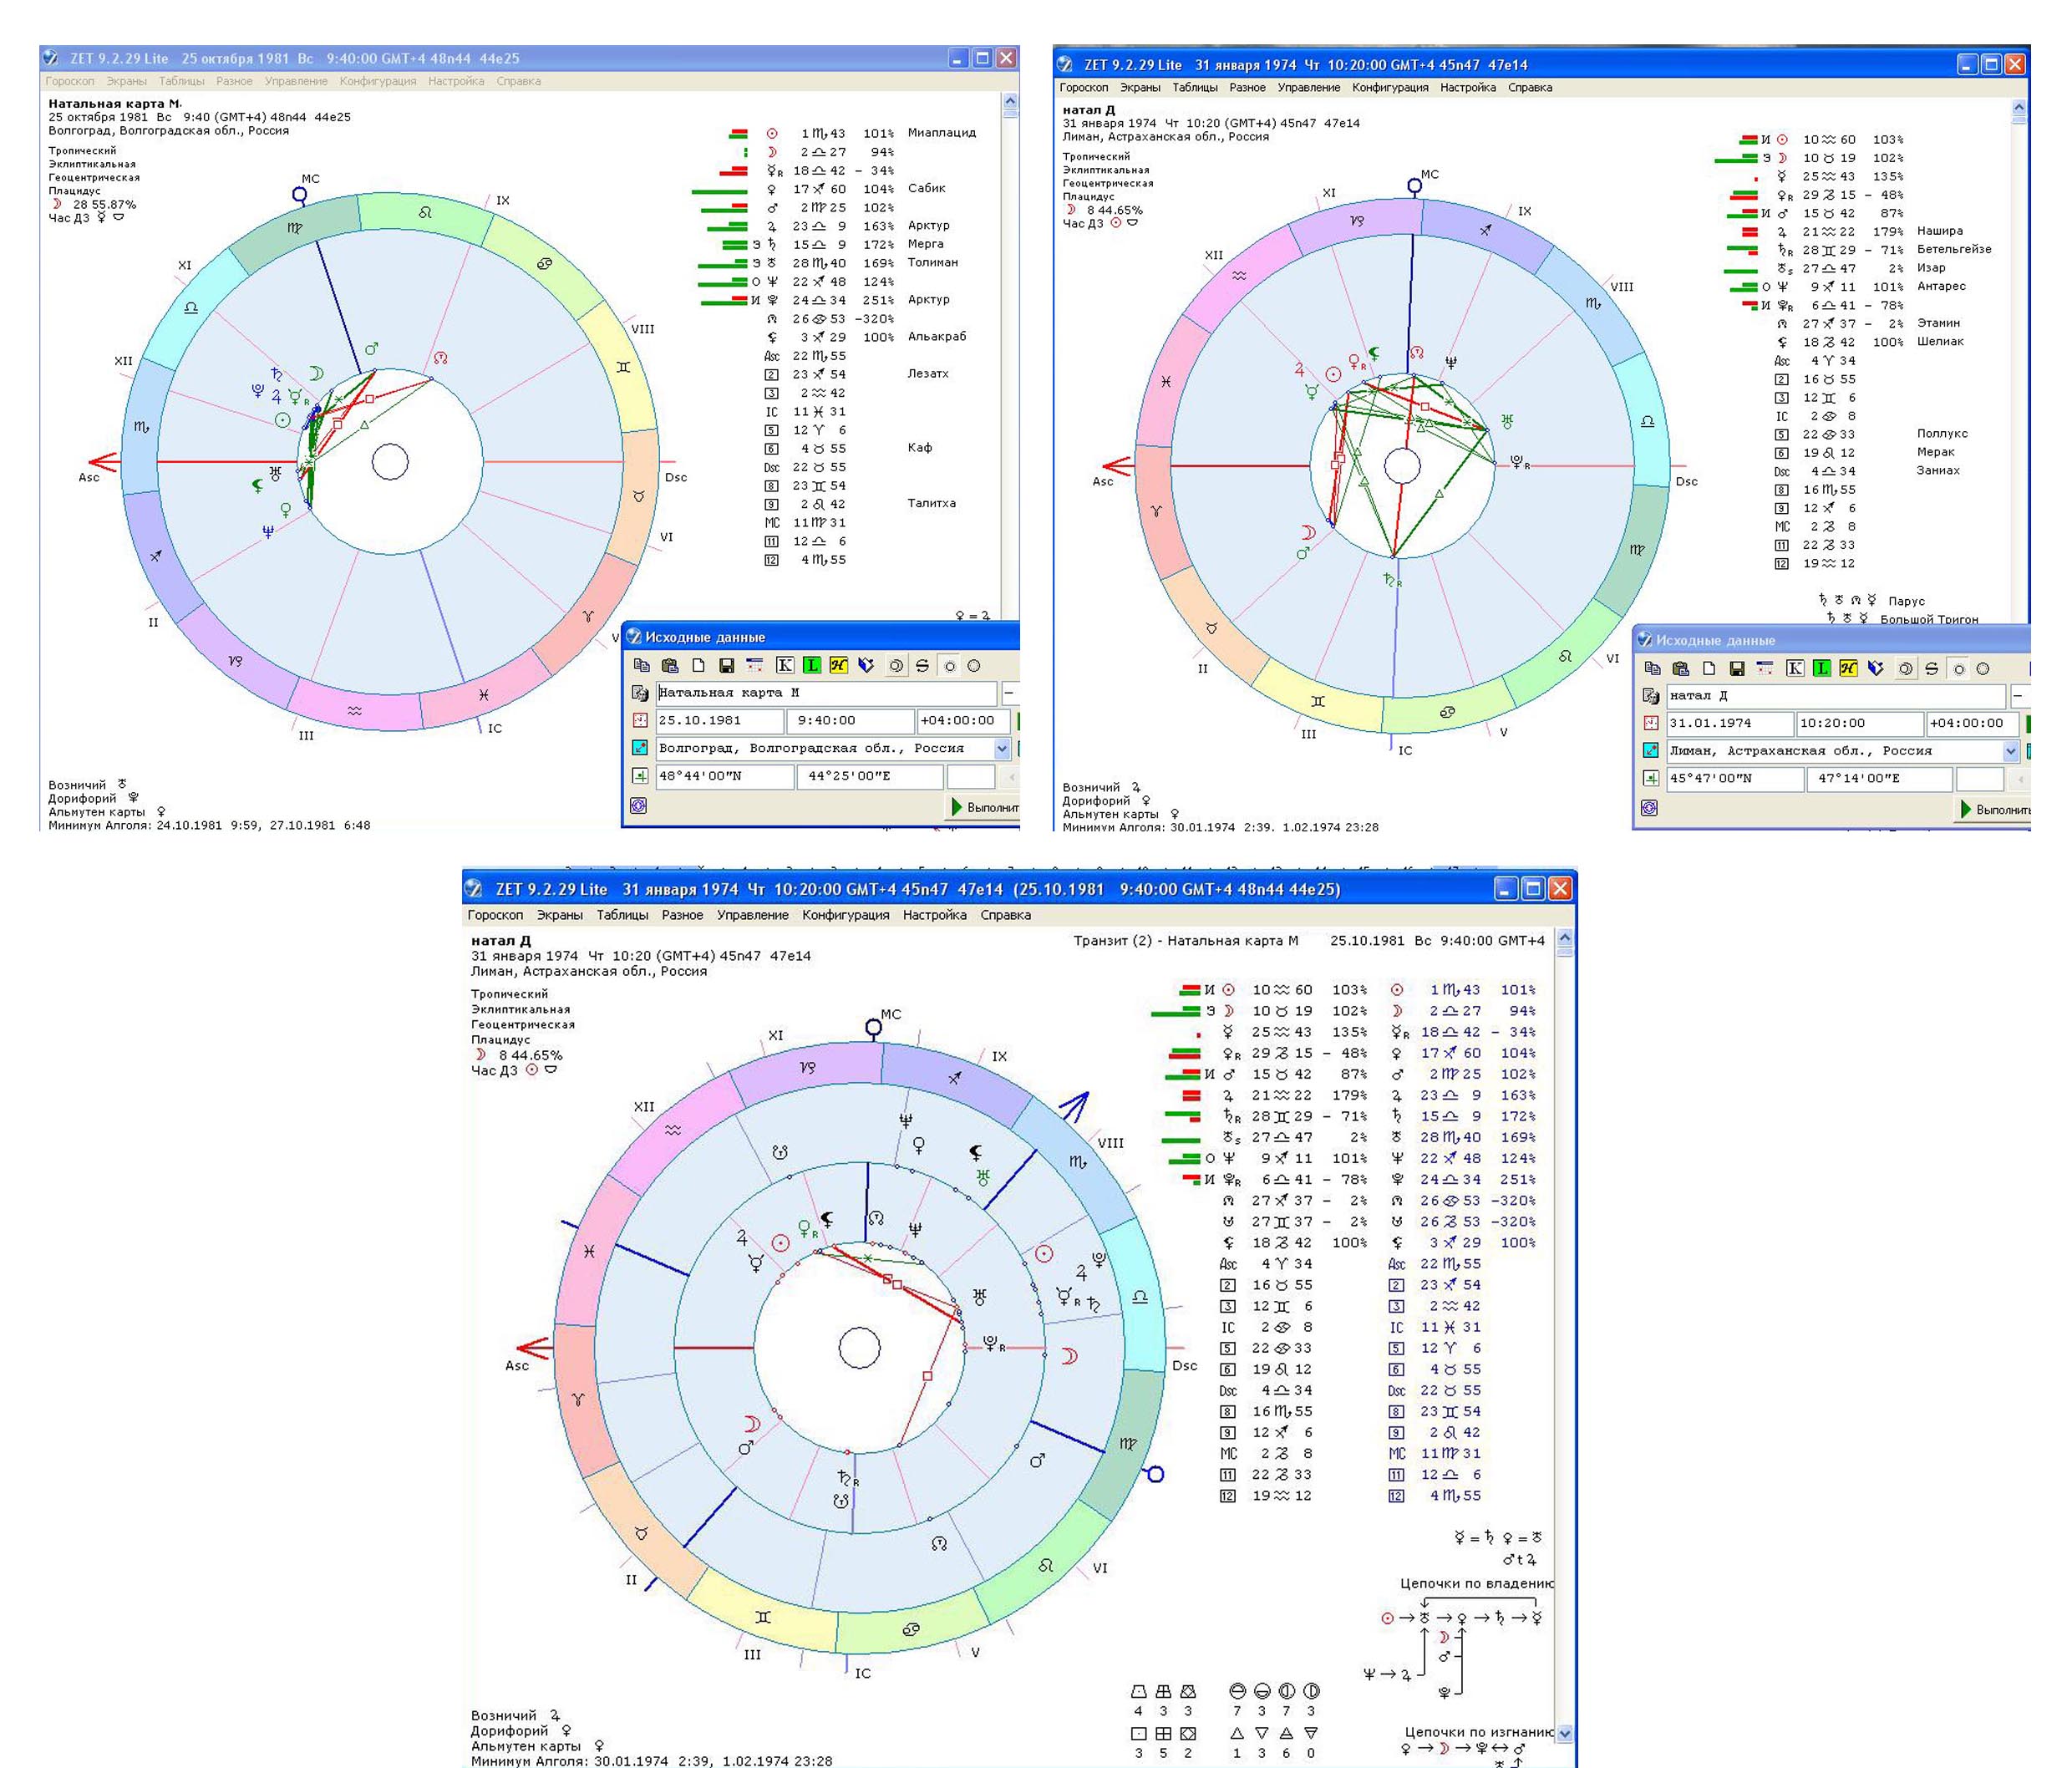Expand the Волгоград, Волгоградская обл. location dropdown
Viewport: 2072px width, 1768px height.
(1002, 749)
